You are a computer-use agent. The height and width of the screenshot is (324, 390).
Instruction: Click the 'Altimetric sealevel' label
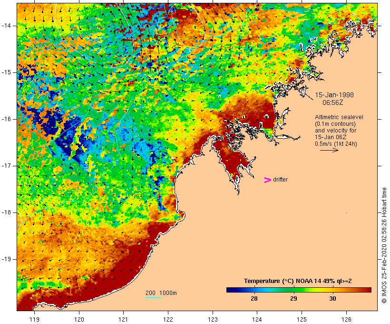click(339, 117)
